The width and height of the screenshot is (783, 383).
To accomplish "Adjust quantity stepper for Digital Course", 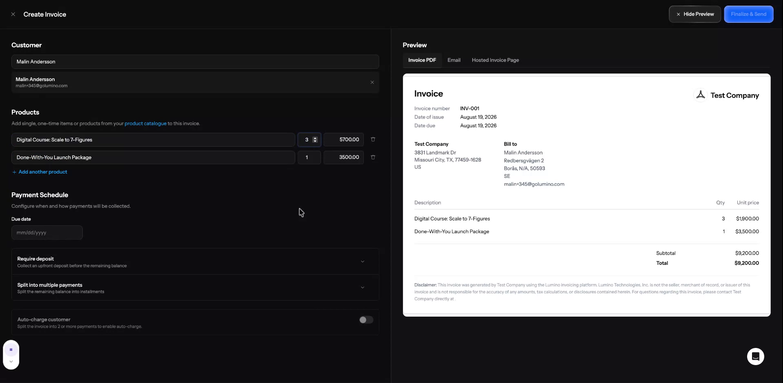I will coord(315,140).
